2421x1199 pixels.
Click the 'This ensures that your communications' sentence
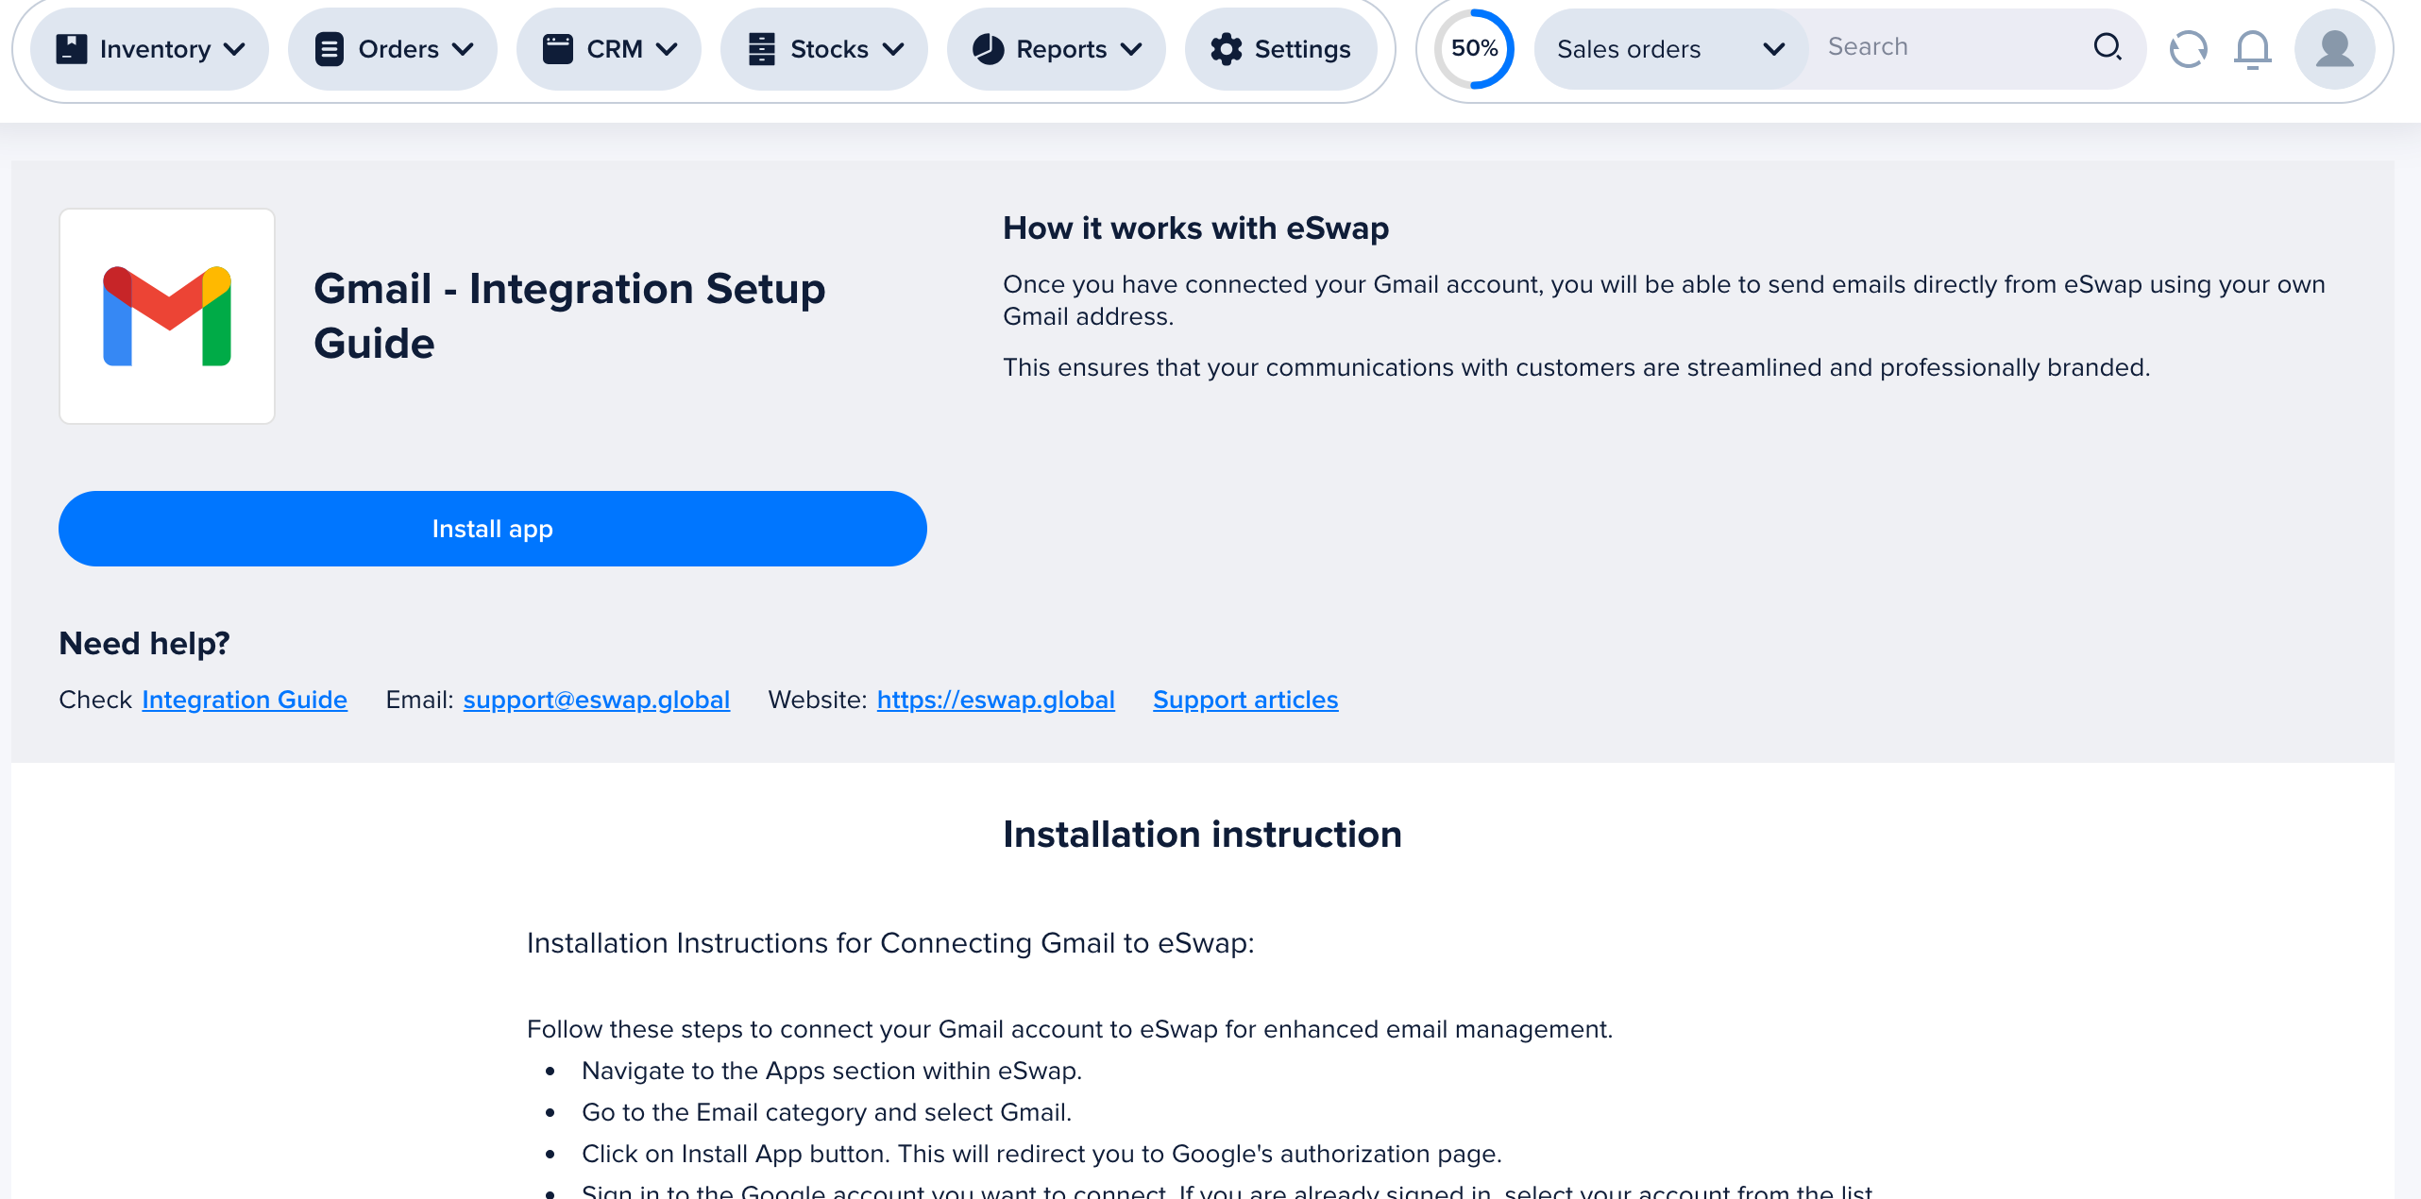point(1576,367)
